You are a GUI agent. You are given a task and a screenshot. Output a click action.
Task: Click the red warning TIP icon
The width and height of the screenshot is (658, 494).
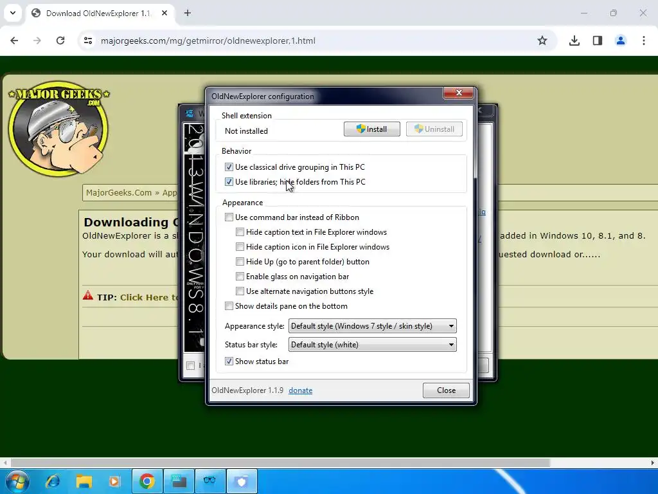(x=87, y=295)
